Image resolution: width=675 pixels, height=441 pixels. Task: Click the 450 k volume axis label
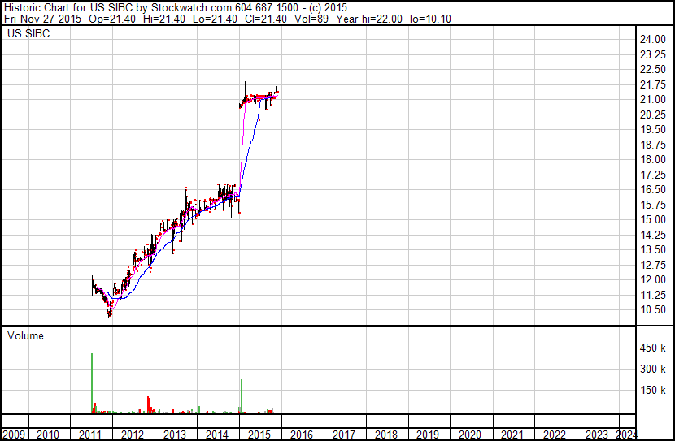click(x=652, y=348)
